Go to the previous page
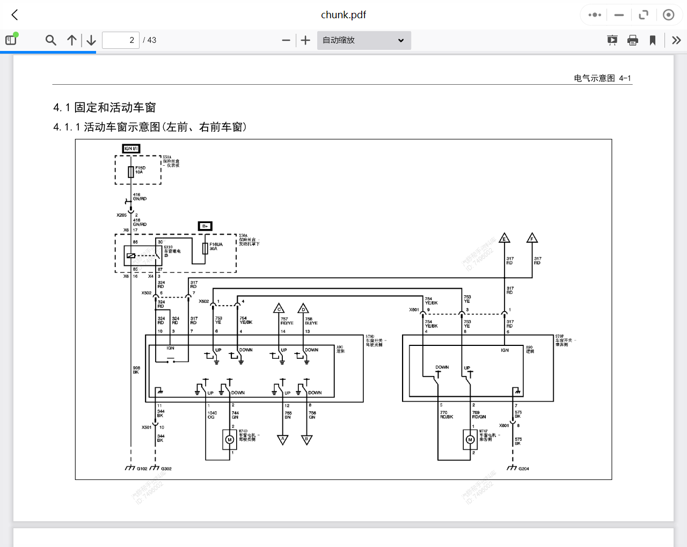This screenshot has height=547, width=687. point(71,40)
